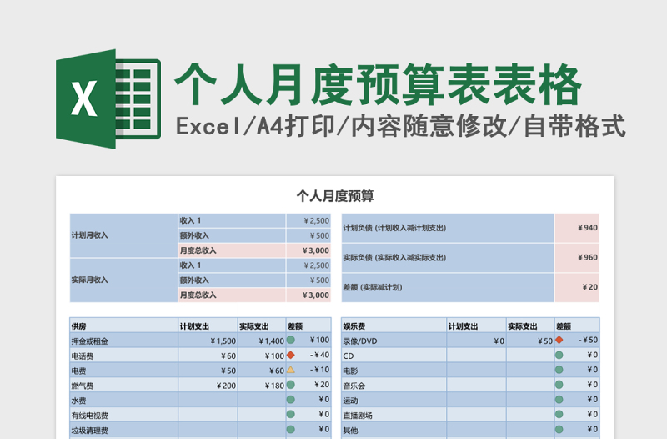
Task: Select the 供房 table header cell
Action: [123, 325]
